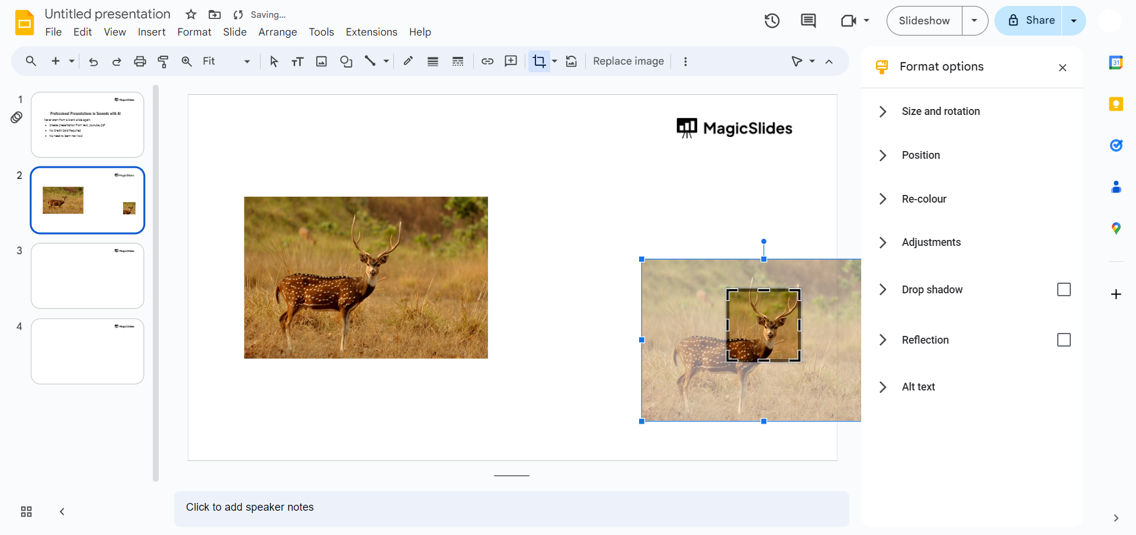Open the Format menu
The width and height of the screenshot is (1136, 535).
[x=194, y=32]
